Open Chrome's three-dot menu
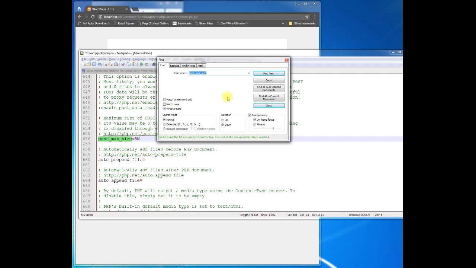The image size is (476, 268). (x=315, y=17)
